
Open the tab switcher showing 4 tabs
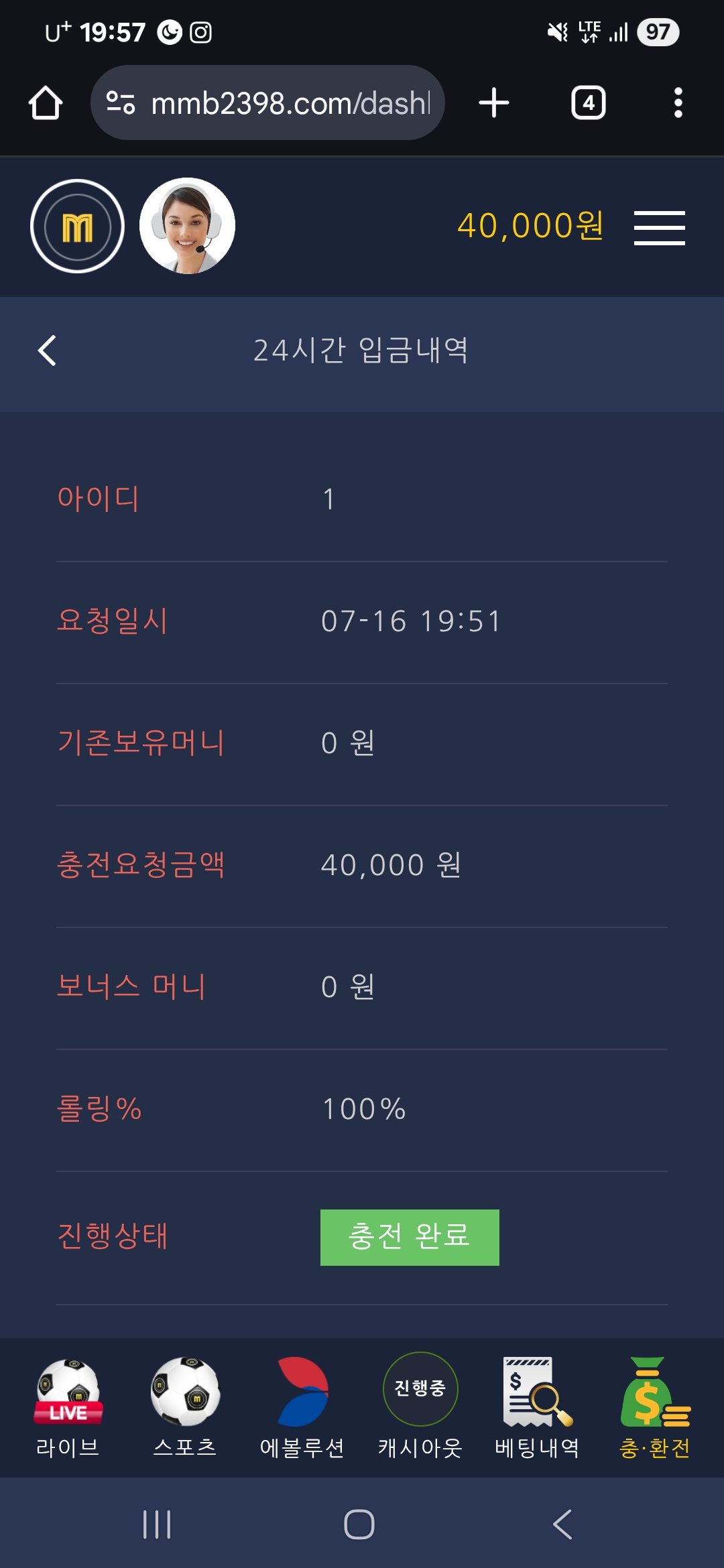(x=588, y=103)
